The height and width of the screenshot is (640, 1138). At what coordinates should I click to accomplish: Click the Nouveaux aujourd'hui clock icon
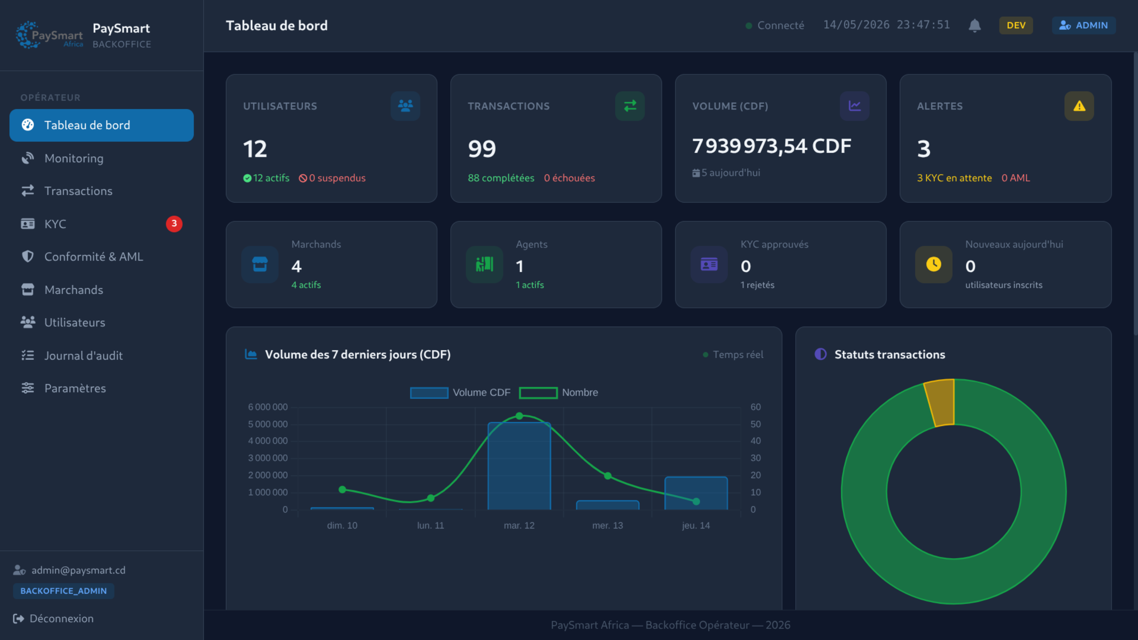tap(934, 264)
